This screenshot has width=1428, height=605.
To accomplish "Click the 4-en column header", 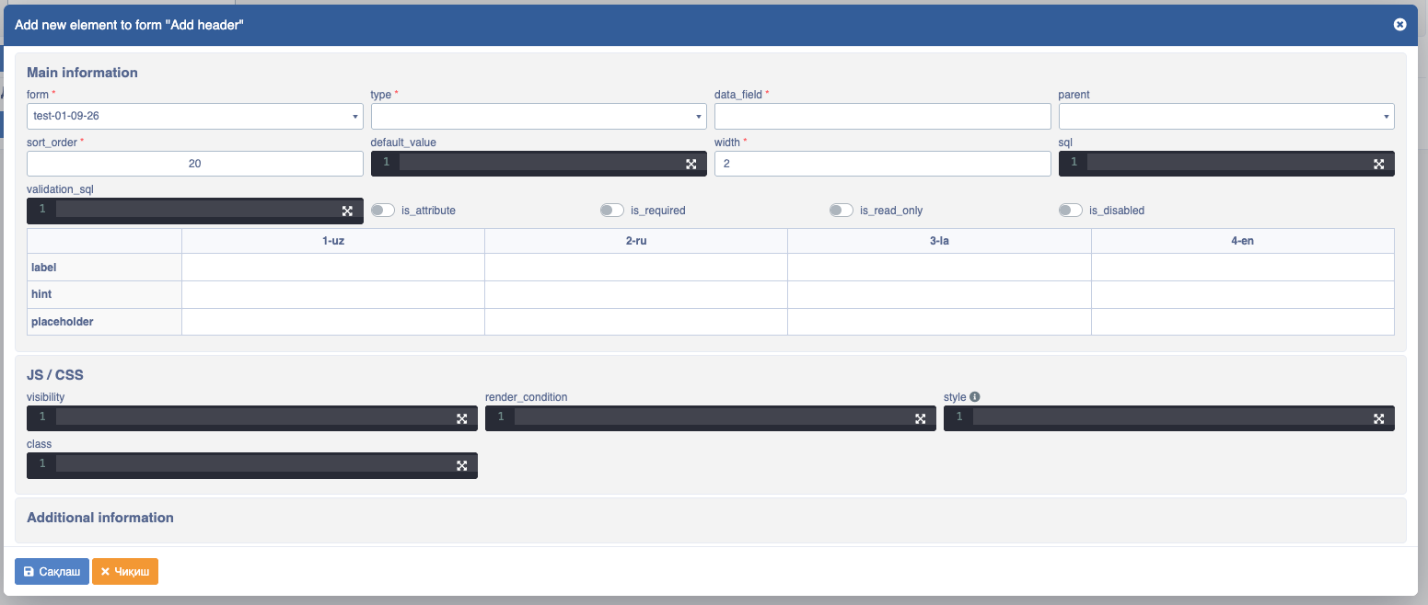I will pos(1243,241).
